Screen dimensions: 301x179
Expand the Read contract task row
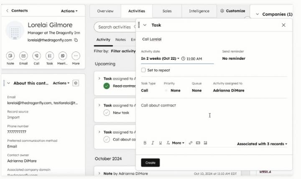click(x=99, y=78)
